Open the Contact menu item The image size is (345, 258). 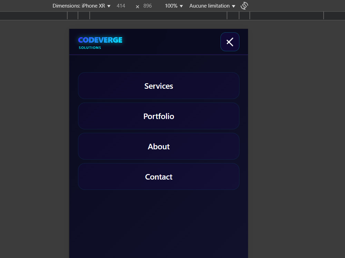tap(159, 176)
